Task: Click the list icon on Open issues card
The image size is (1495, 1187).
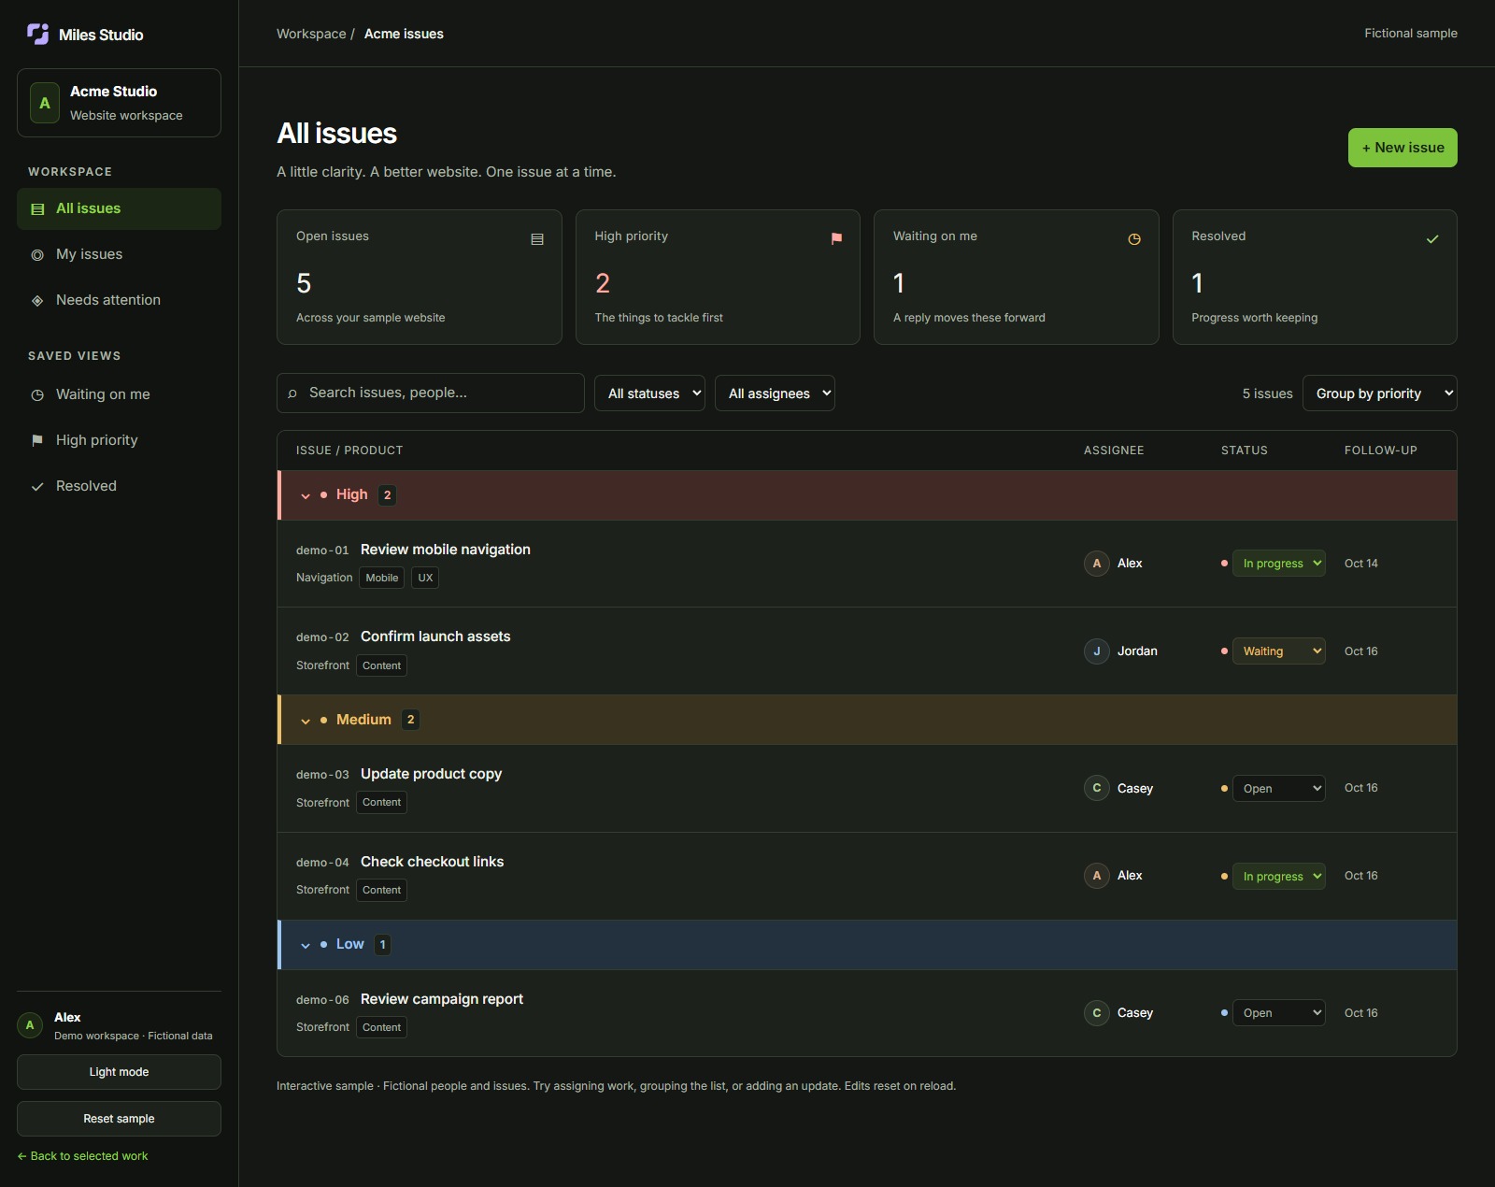Action: [x=537, y=239]
